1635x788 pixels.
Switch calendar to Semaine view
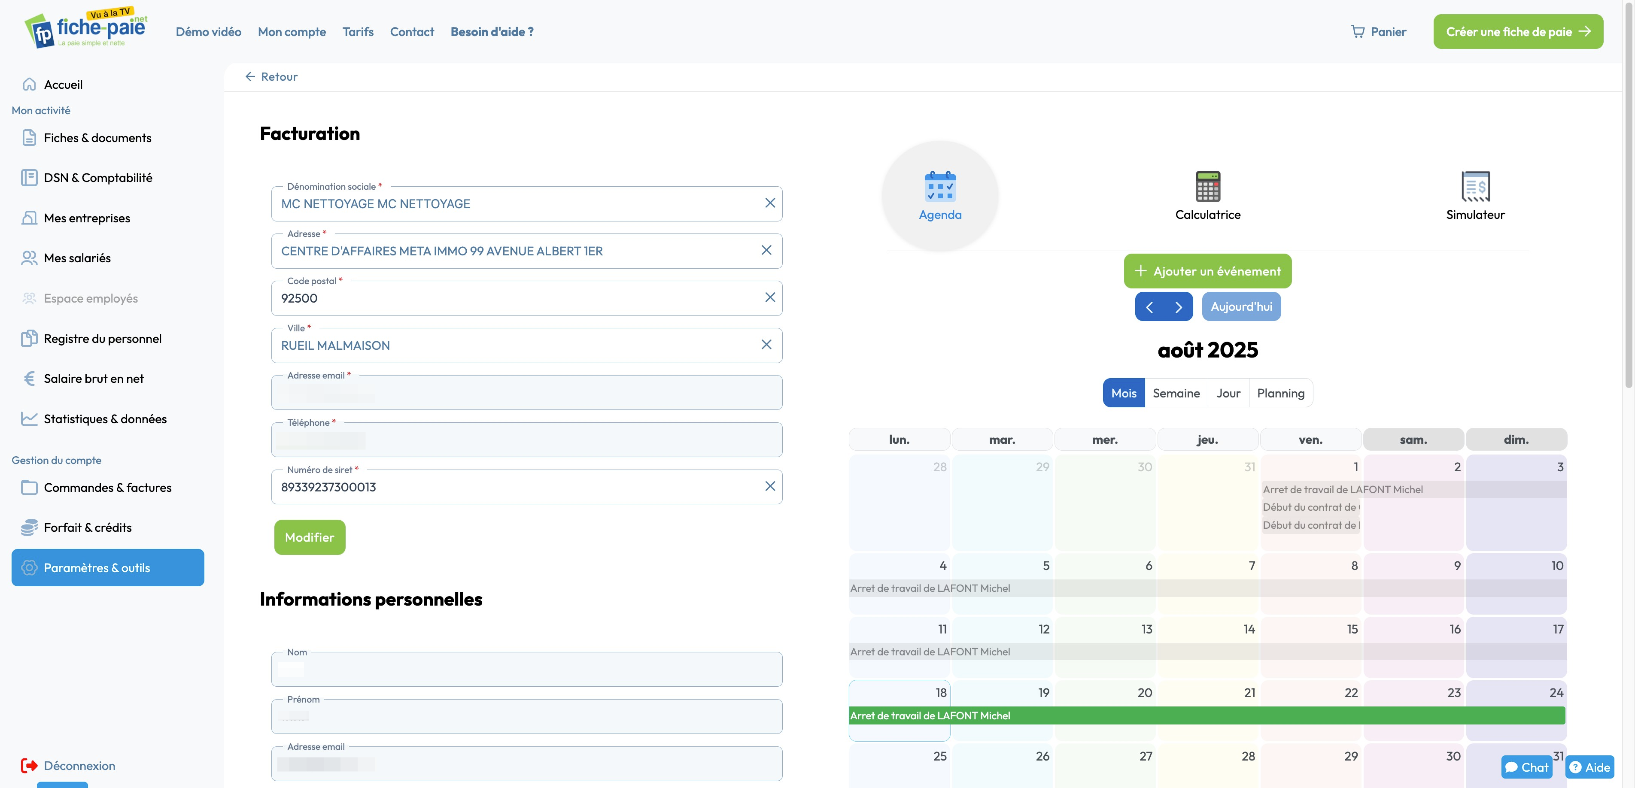coord(1176,394)
